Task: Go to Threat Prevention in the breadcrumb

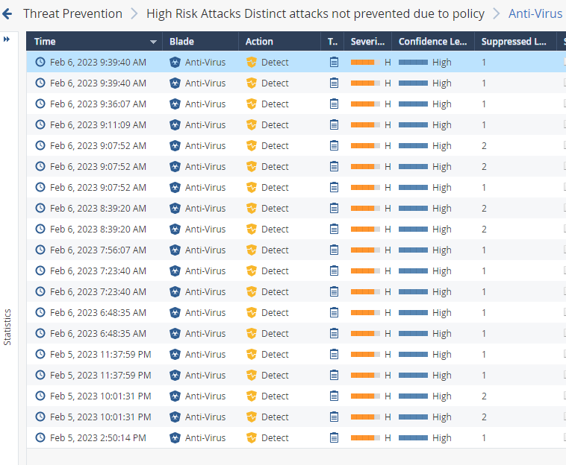Action: point(72,13)
